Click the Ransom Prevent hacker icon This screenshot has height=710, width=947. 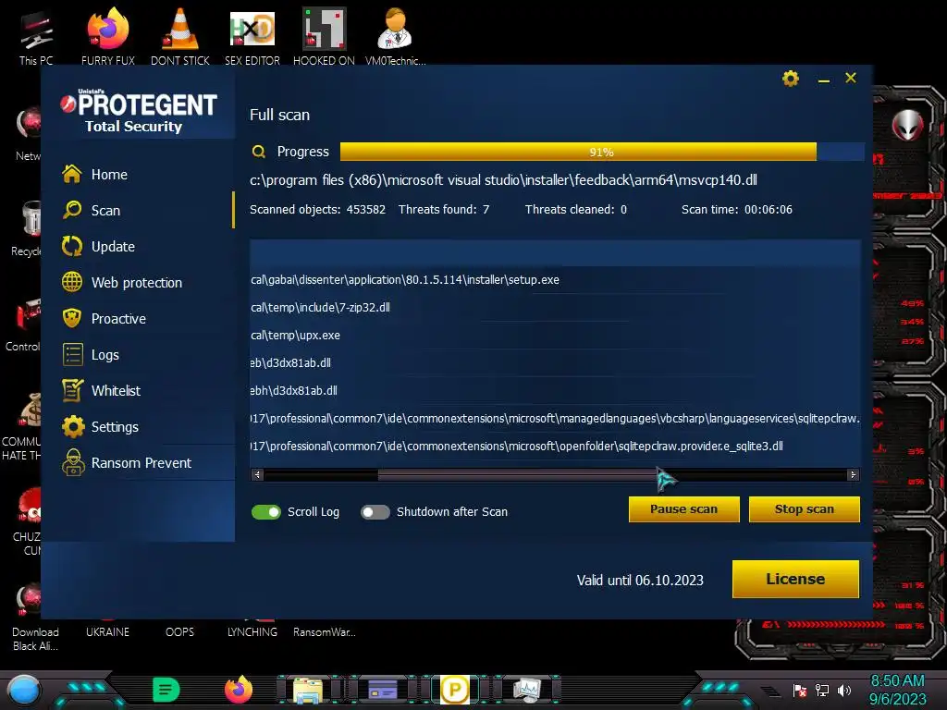[x=73, y=462]
